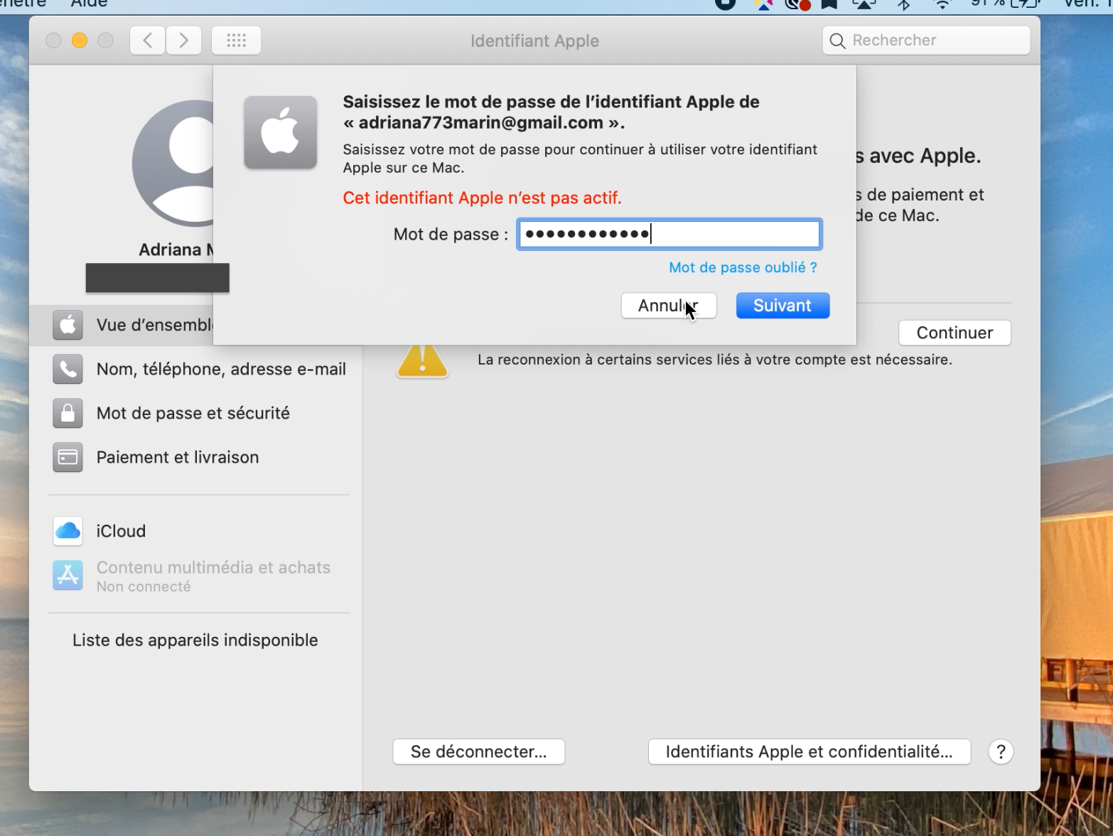Open the Wi-Fi status menu
The image size is (1113, 836).
point(942,4)
